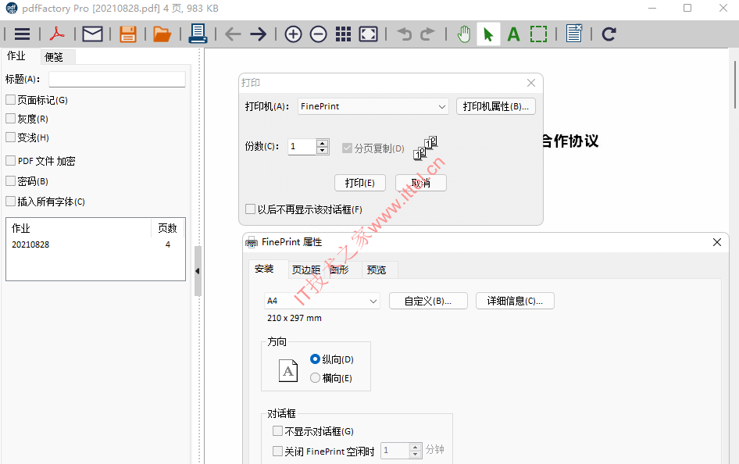Click the 页数 column header
739x464 pixels.
pos(167,228)
